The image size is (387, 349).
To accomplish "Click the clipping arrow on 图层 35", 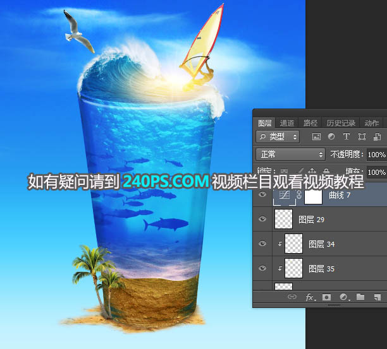I will pos(280,268).
